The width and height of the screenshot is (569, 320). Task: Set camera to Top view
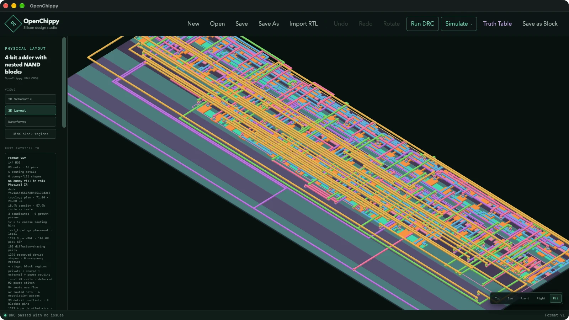(498, 298)
